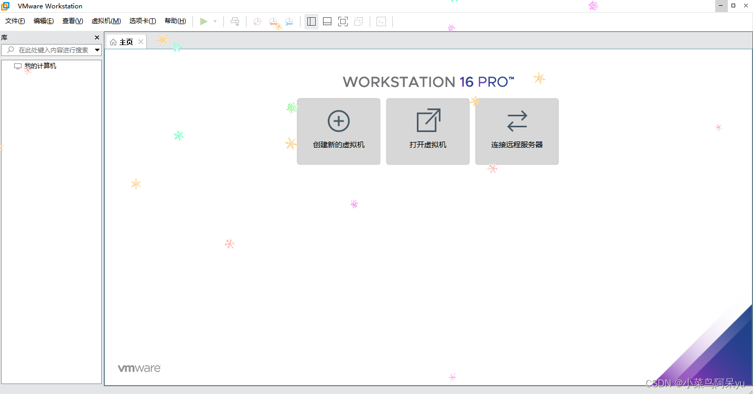Screen dimensions: 753x394
Task: Click the 创建新的虚拟机 button
Action: (x=339, y=132)
